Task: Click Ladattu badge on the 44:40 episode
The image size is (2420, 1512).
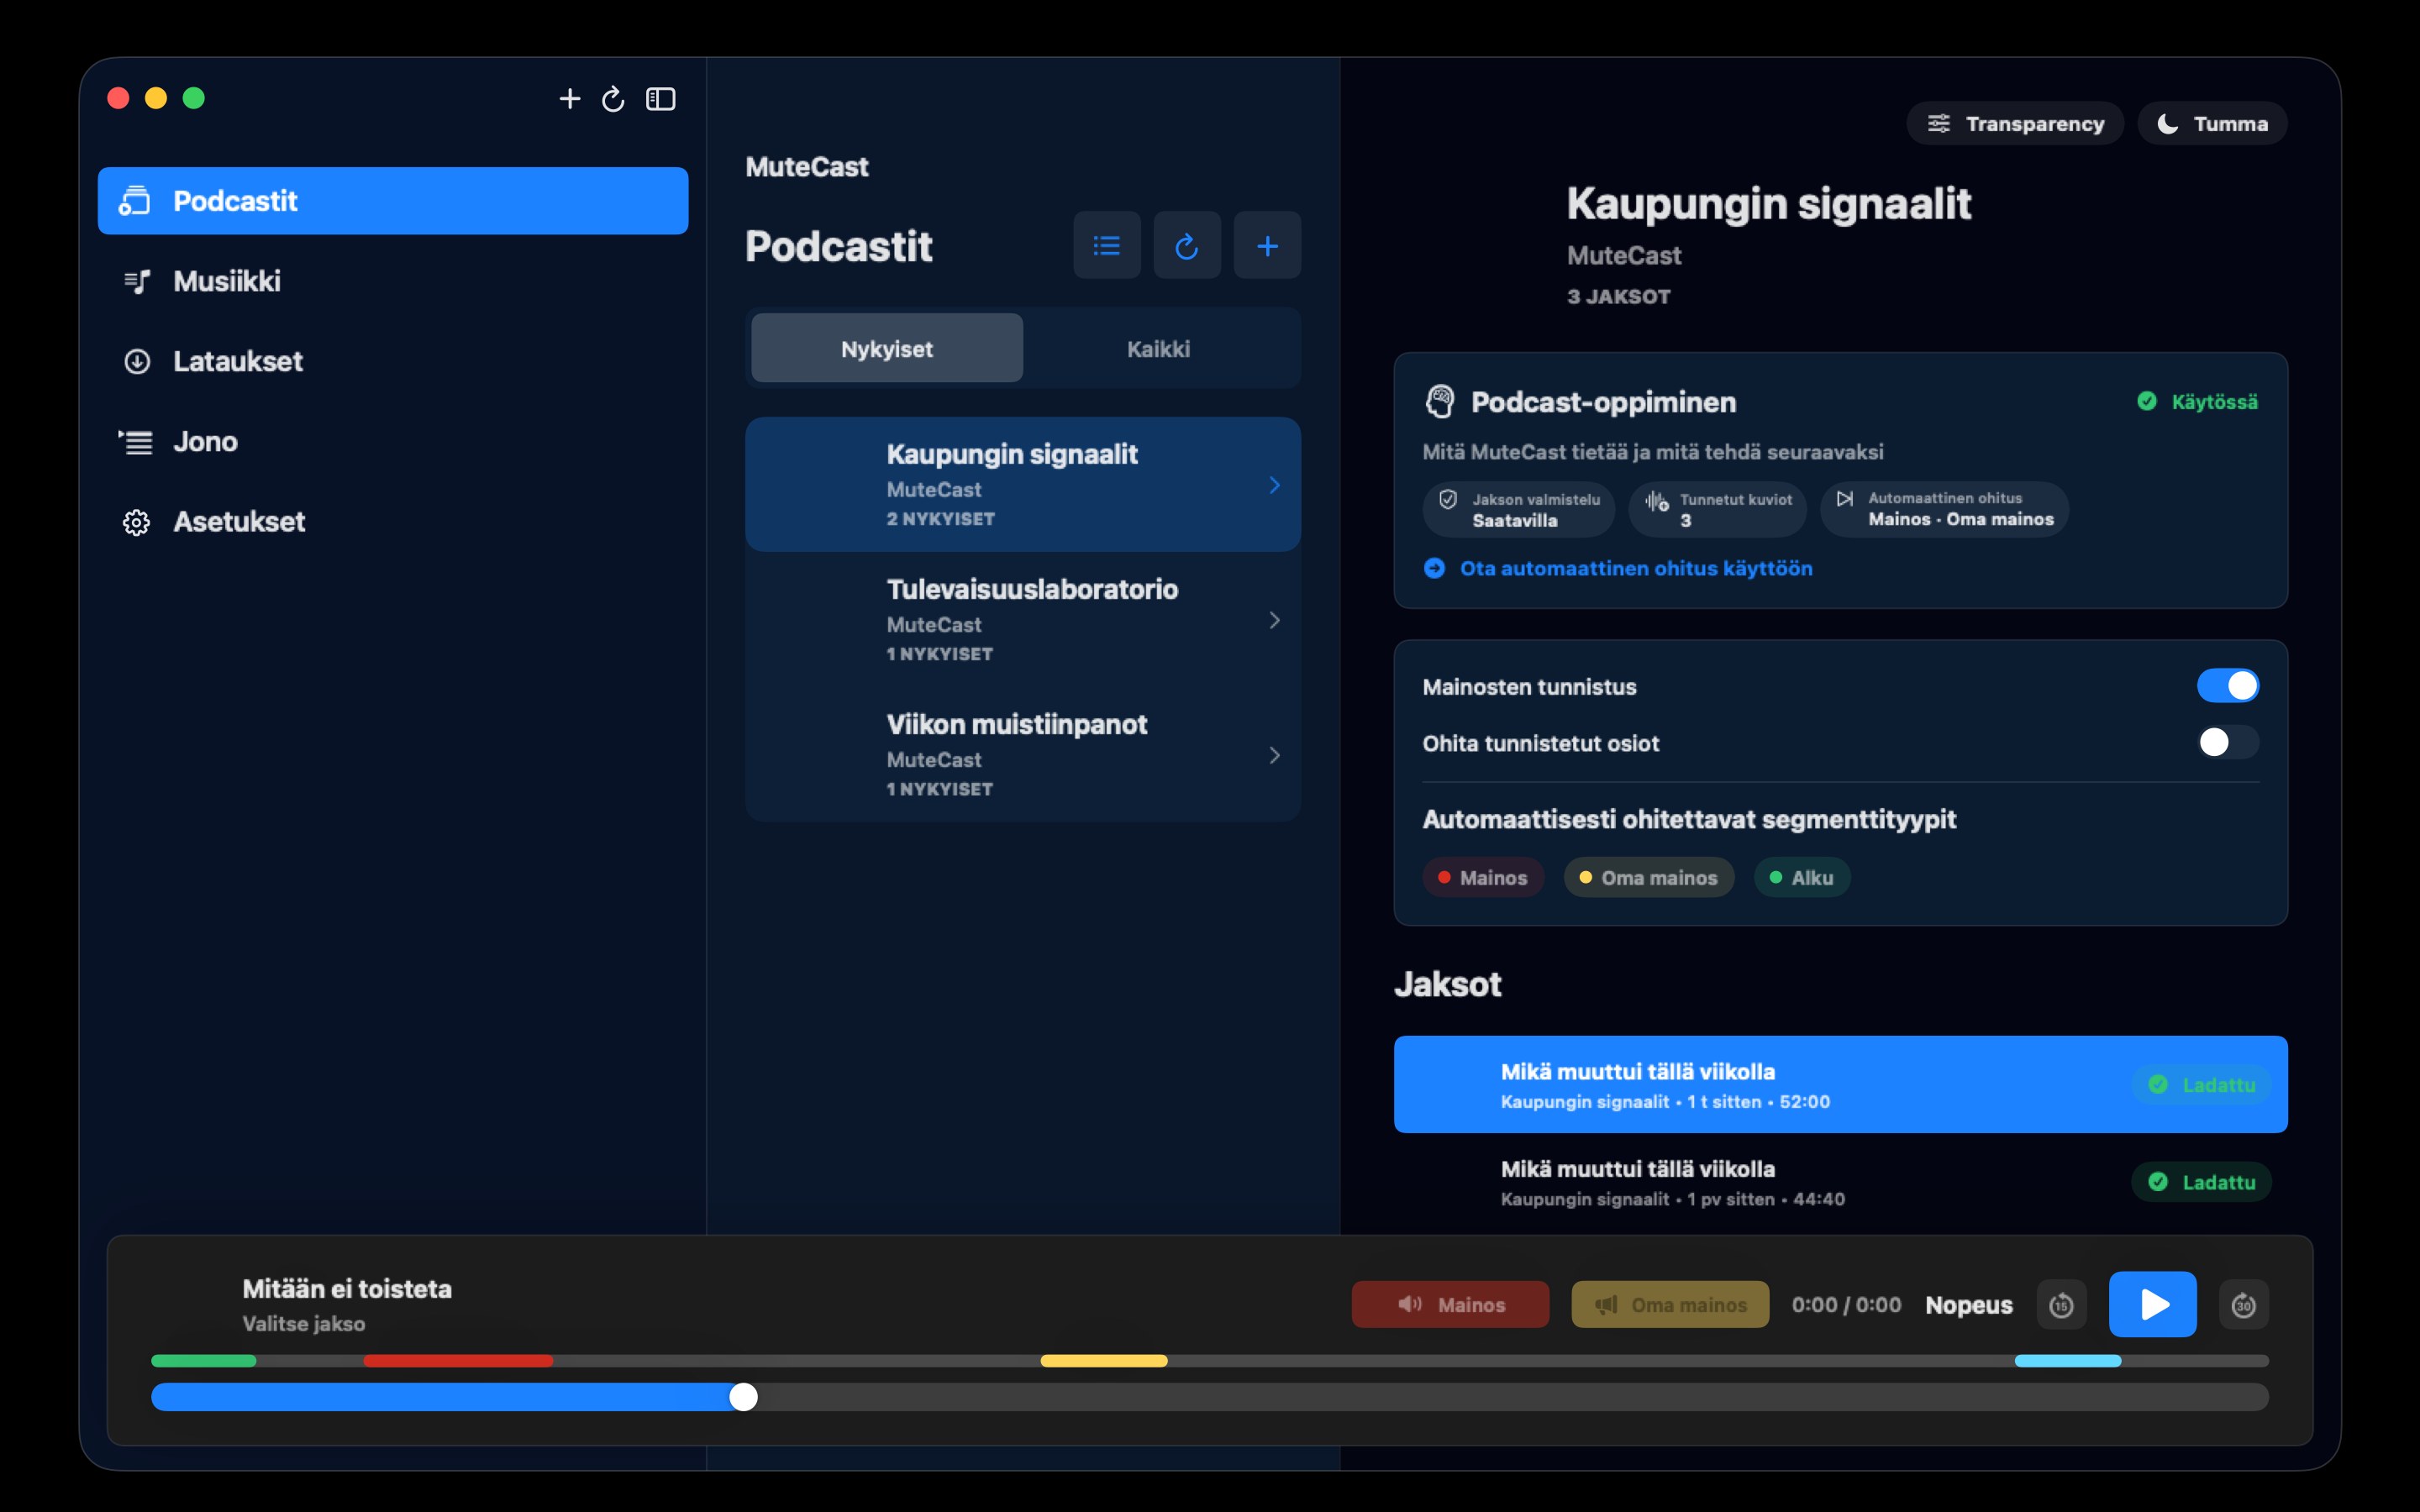Action: (2201, 1182)
